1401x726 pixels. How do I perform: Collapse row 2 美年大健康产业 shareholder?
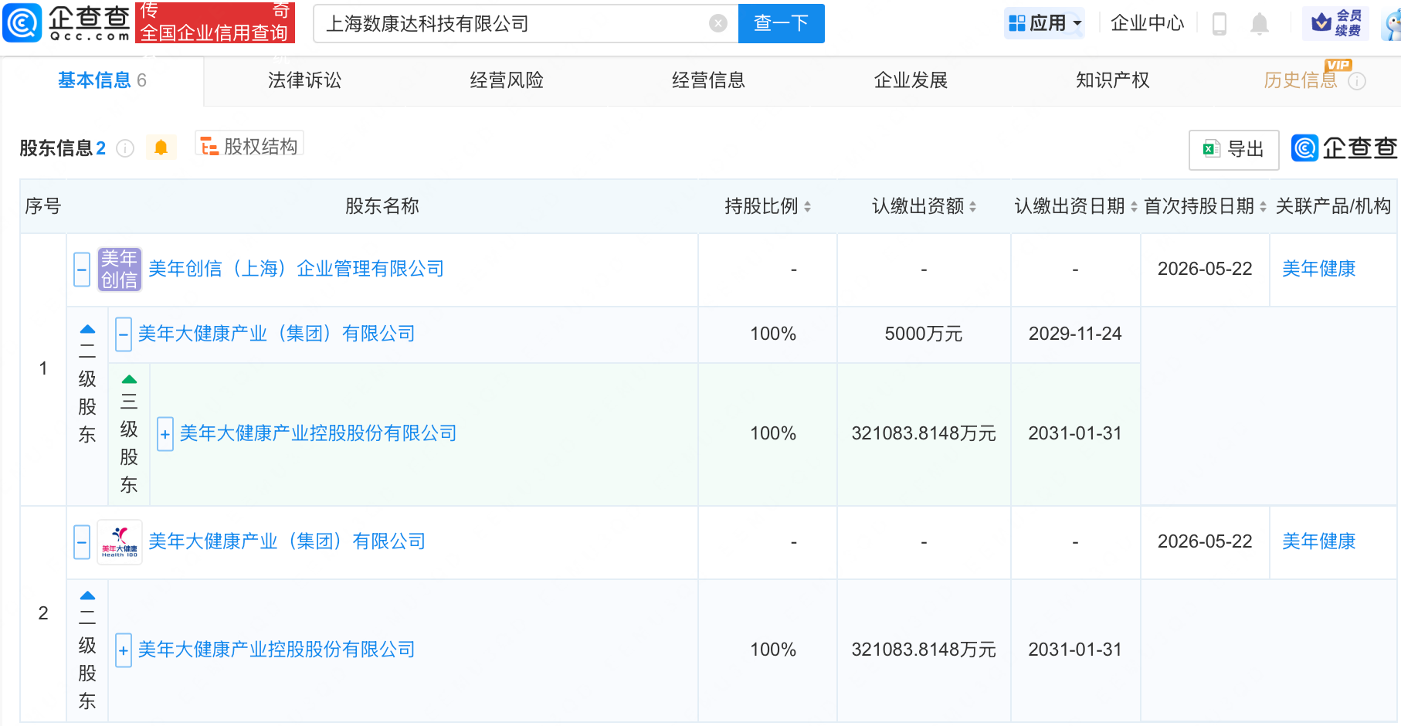[x=82, y=542]
